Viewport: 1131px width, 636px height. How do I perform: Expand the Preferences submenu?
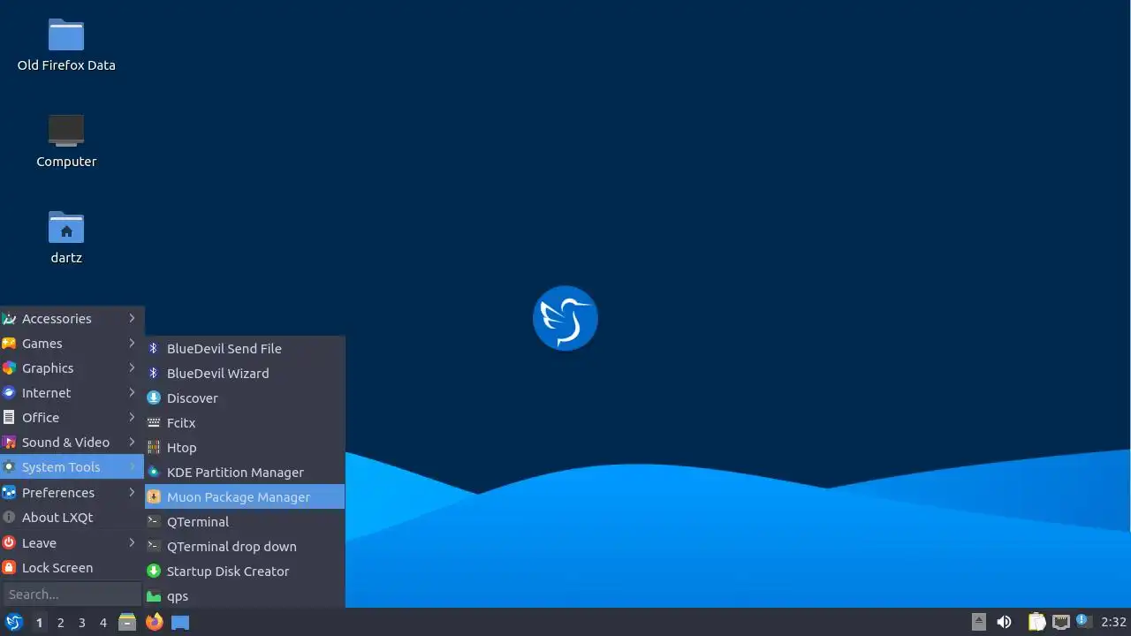(x=72, y=492)
